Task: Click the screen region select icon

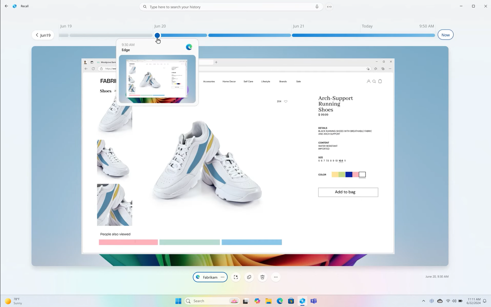Action: (236, 277)
